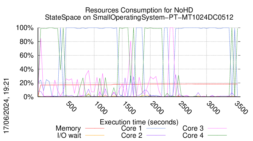Click the '100%' y-axis label

(25, 28)
